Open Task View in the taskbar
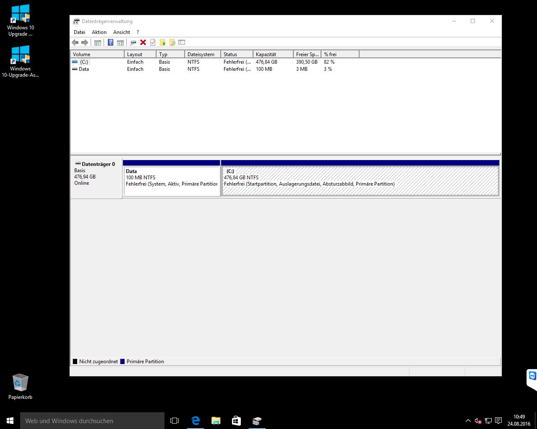Viewport: 537px width, 429px height. point(175,421)
